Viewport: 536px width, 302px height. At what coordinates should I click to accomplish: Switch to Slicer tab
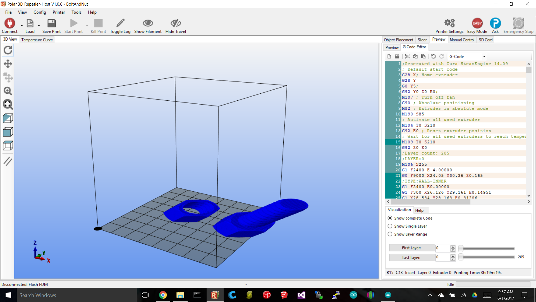422,40
